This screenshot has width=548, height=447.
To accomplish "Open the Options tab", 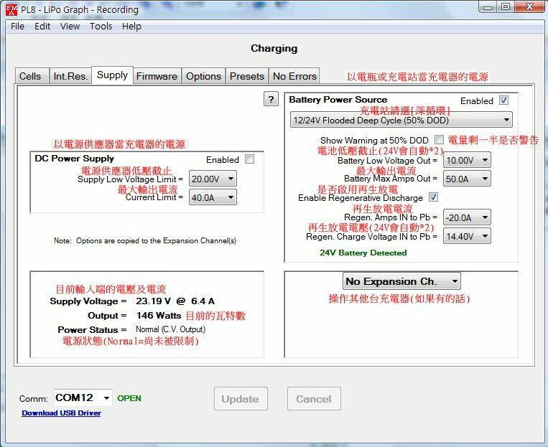I will click(x=203, y=76).
